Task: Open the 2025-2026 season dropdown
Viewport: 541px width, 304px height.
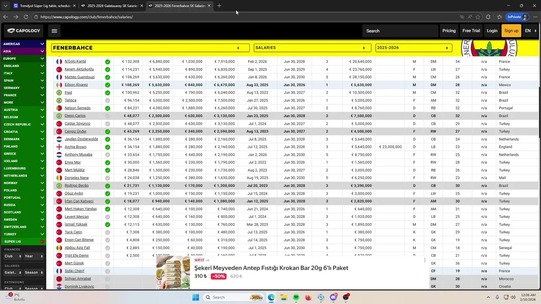Action: pos(413,48)
